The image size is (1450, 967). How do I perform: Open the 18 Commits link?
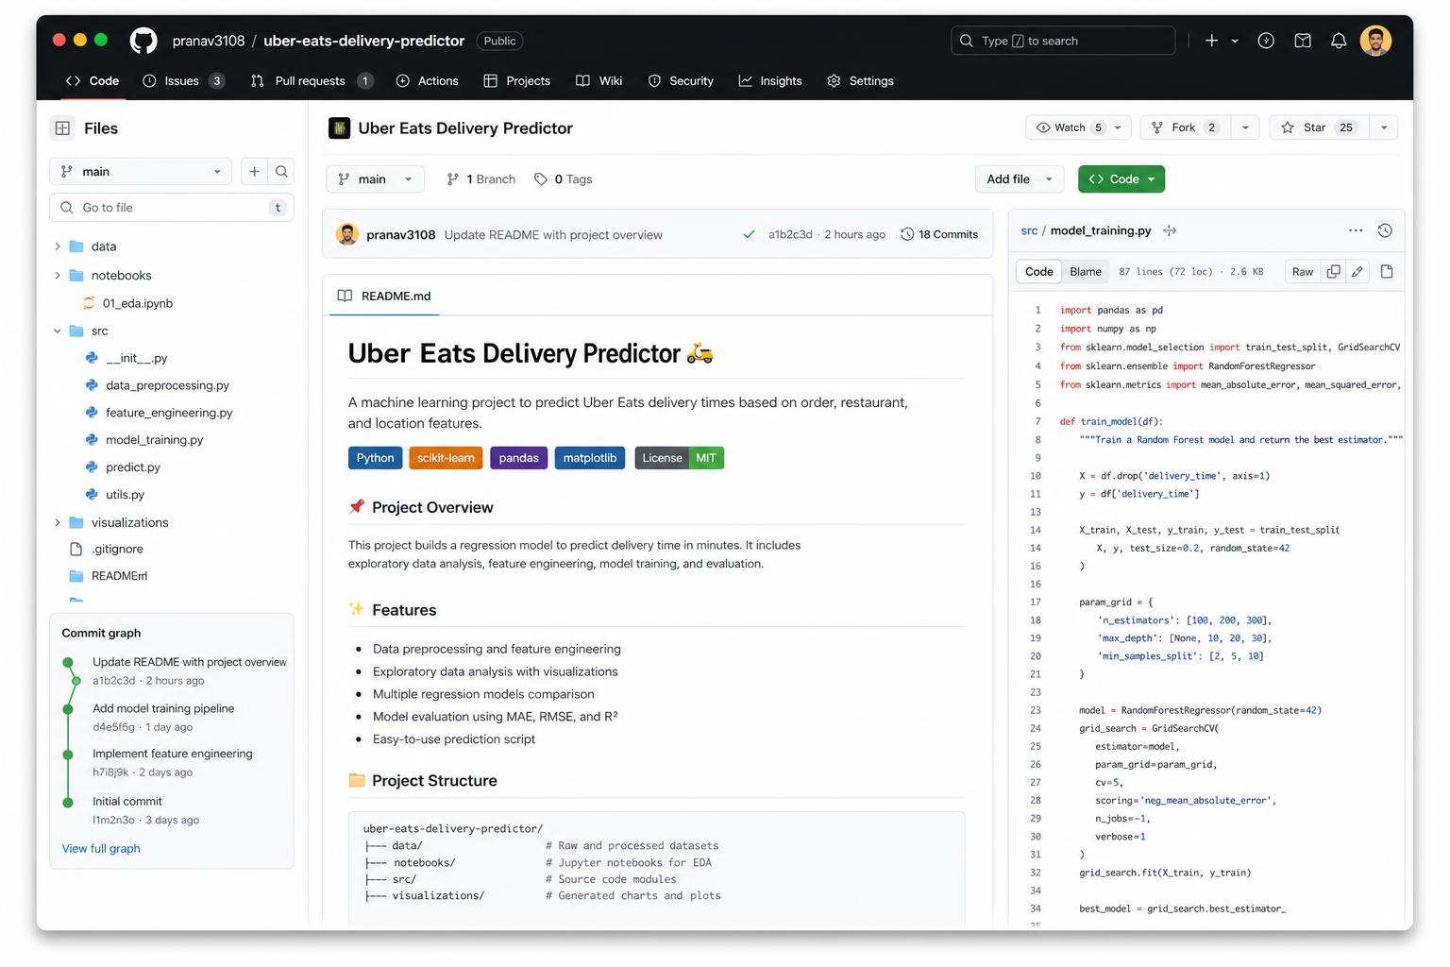point(939,234)
